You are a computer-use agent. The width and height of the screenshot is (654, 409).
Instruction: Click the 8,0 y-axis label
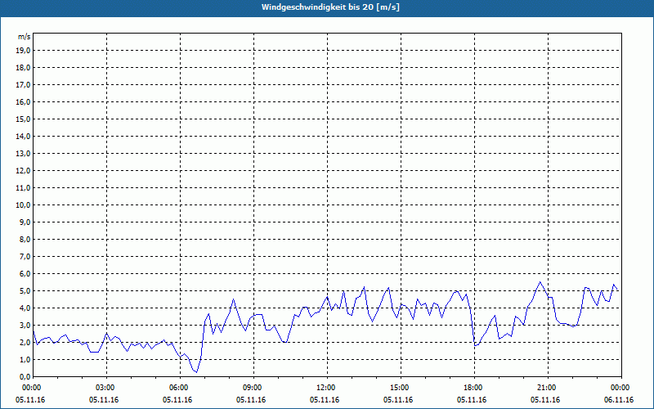click(x=25, y=239)
